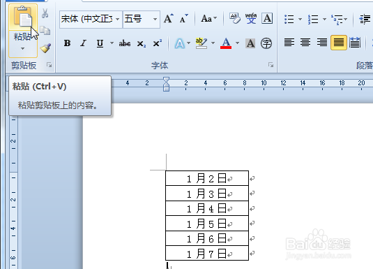Click the Phonetic Guide wén icon

251,18
